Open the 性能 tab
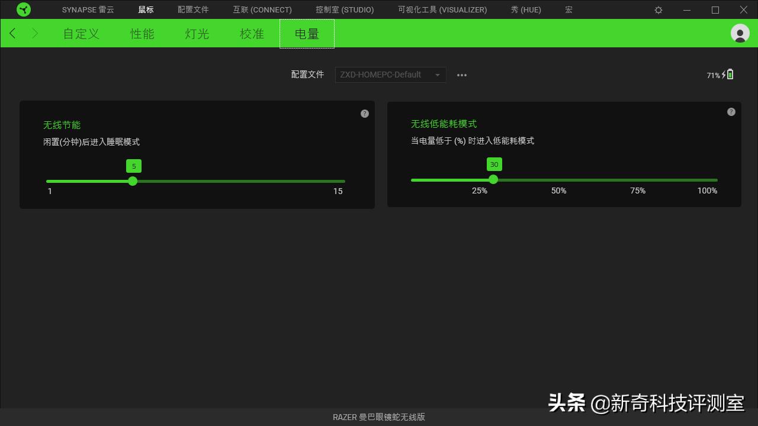This screenshot has height=426, width=758. click(142, 34)
